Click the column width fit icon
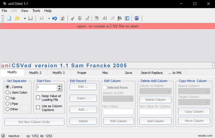The width and height of the screenshot is (215, 138). [42, 18]
